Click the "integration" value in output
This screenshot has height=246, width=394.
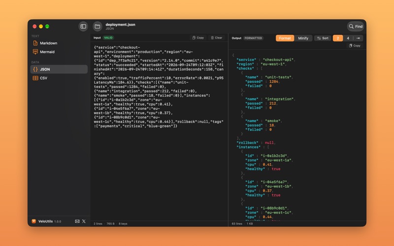279,99
